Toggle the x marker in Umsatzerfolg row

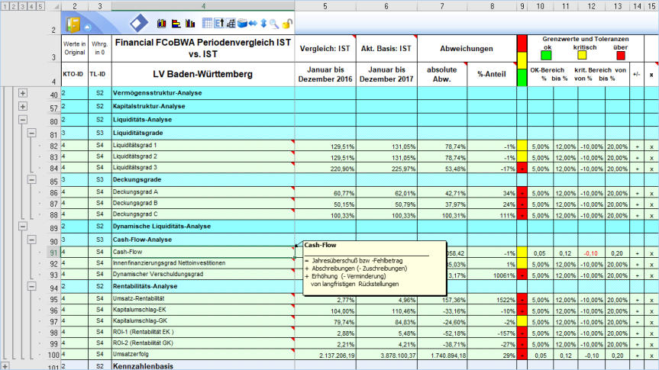pyautogui.click(x=651, y=355)
